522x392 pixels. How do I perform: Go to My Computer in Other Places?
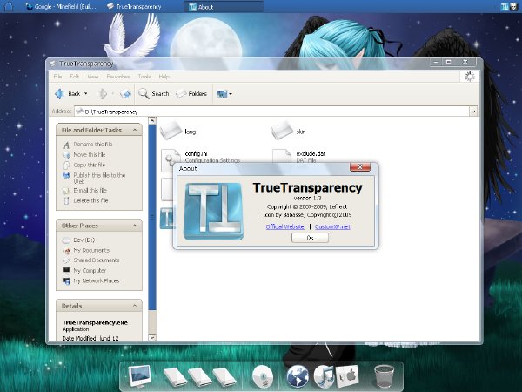point(90,271)
